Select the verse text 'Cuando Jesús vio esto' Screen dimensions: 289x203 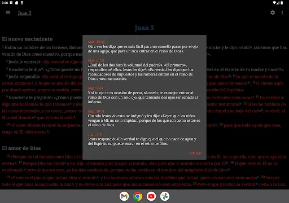coord(144,120)
